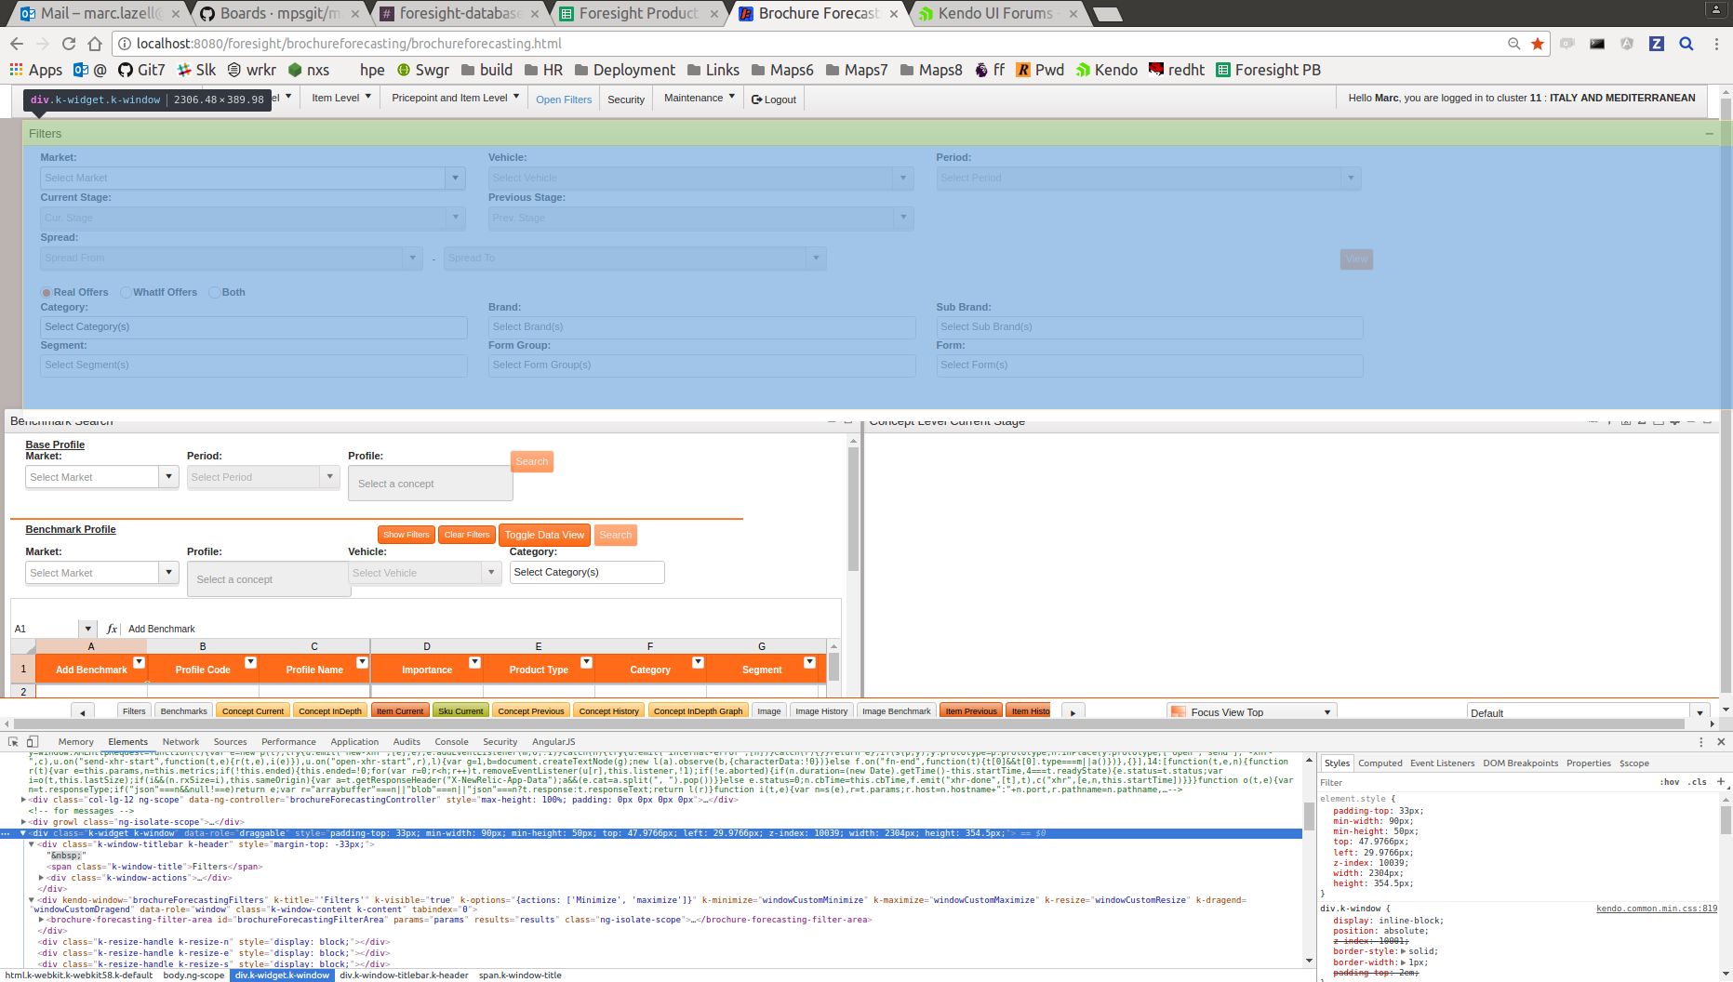The height and width of the screenshot is (982, 1733).
Task: Select the Real Offers radio button
Action: pos(47,293)
